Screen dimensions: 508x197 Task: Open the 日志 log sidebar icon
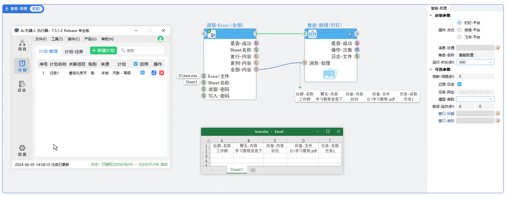tap(22, 86)
